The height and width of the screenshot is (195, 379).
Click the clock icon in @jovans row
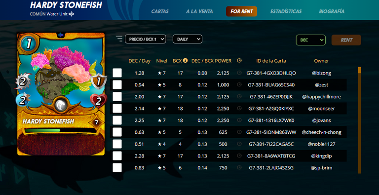(x=239, y=120)
